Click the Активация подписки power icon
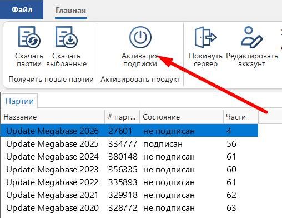This screenshot has height=218, width=282. [140, 37]
